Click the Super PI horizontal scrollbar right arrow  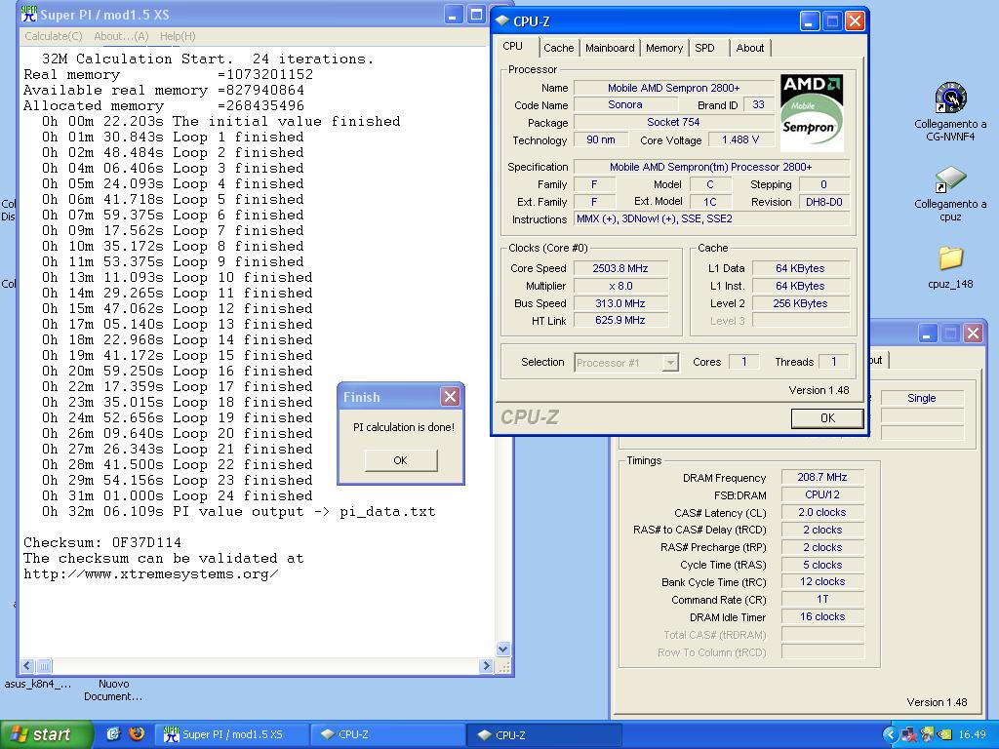click(x=486, y=665)
